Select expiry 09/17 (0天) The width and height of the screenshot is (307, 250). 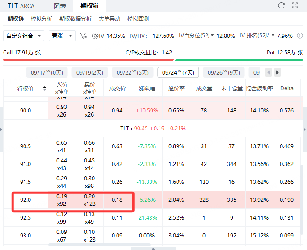pos(47,72)
